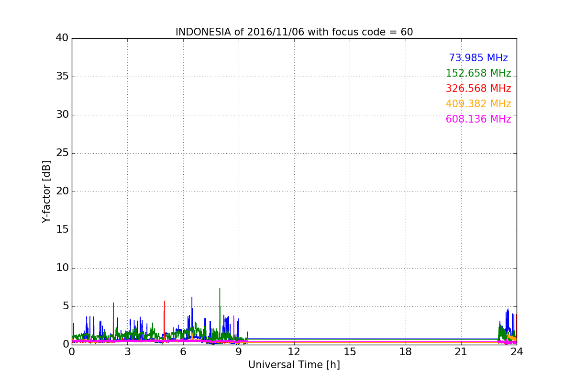Click the 'Universal Time [h]' axis label
The height and width of the screenshot is (383, 574).
[x=294, y=365]
